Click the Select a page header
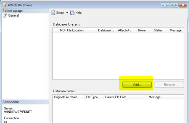Image resolution: width=189 pixels, height=123 pixels. pyautogui.click(x=25, y=11)
